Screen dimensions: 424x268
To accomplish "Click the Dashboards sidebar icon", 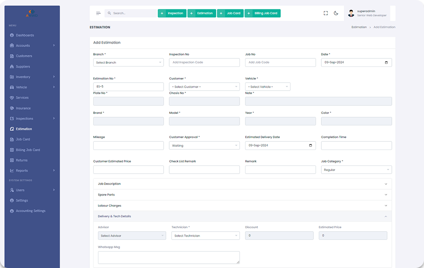I will click(12, 35).
